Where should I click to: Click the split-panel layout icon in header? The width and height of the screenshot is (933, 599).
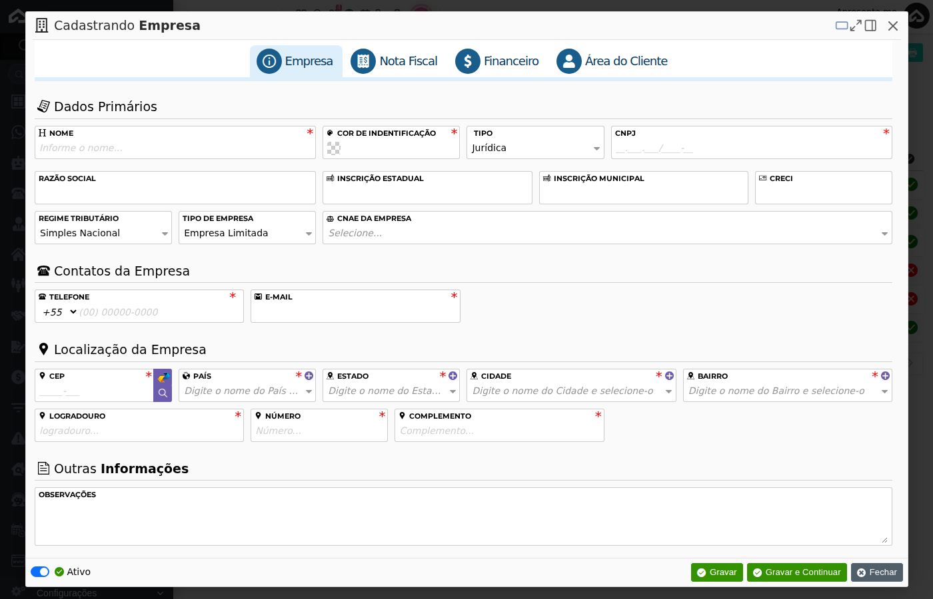pyautogui.click(x=870, y=25)
